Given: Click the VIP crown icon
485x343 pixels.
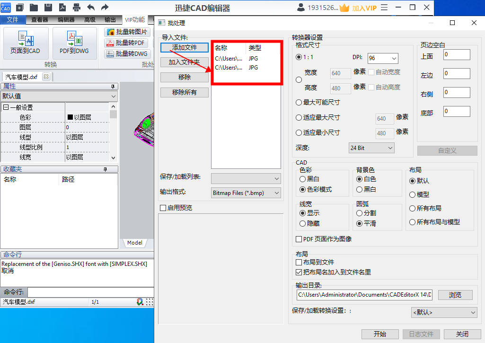Looking at the screenshot, I should tap(344, 8).
